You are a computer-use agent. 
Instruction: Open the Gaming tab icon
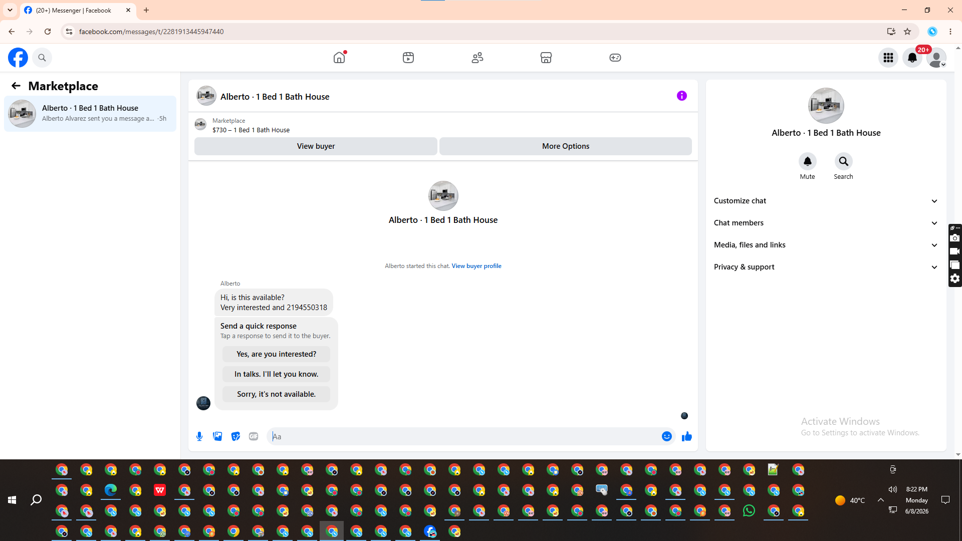[615, 58]
